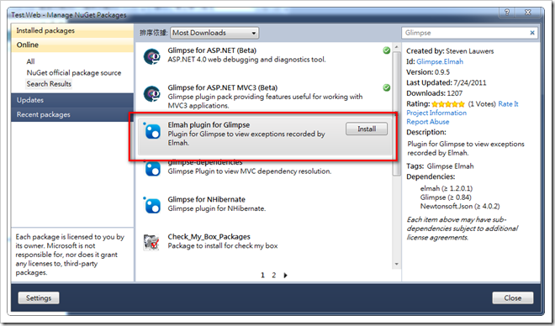Select the Online section

[72, 45]
